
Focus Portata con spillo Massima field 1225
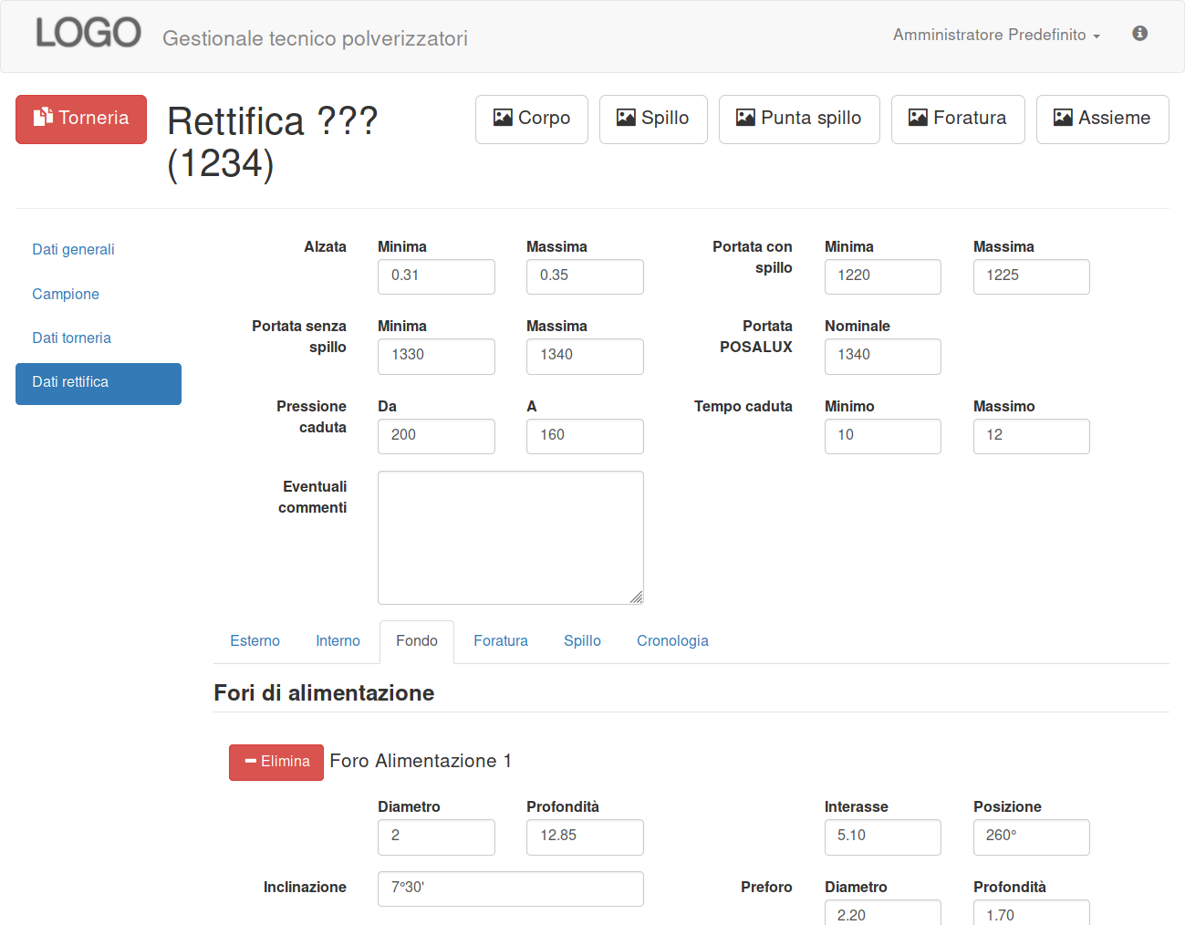pos(1032,276)
